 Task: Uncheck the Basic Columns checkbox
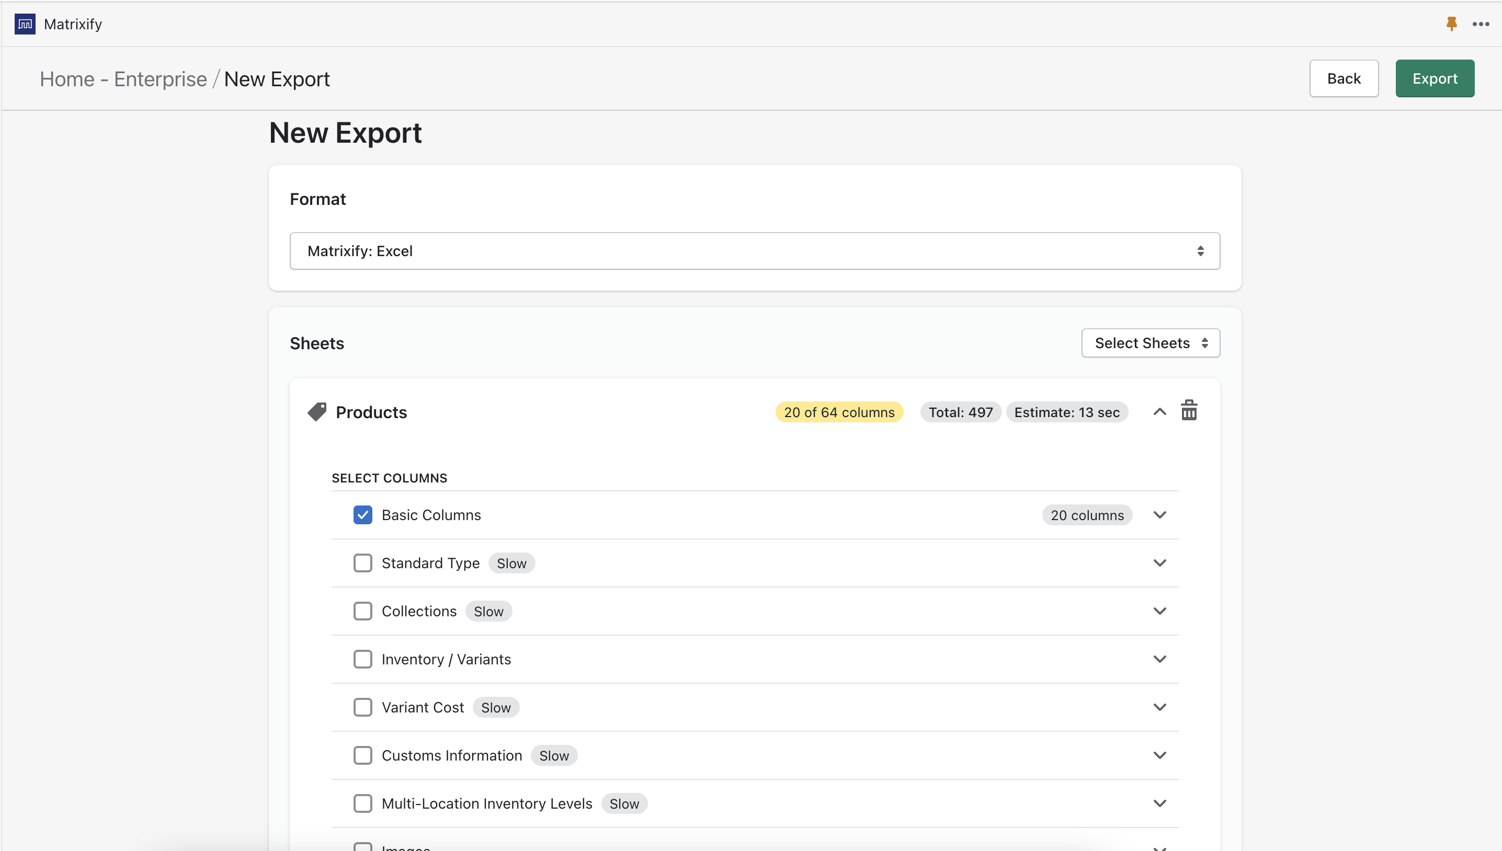(x=362, y=515)
